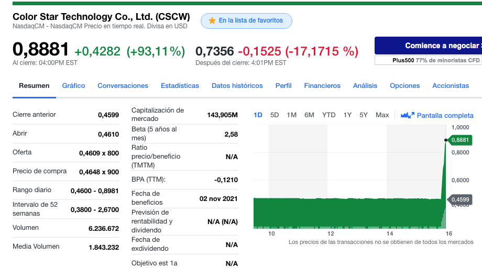
Task: Pick the 1Y chart range
Action: (347, 115)
